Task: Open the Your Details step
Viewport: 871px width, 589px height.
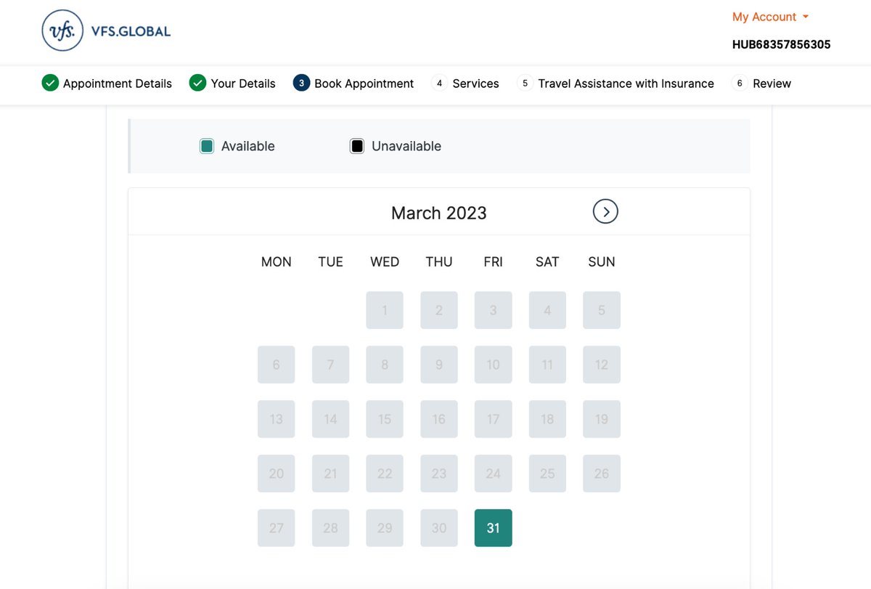Action: coord(243,84)
